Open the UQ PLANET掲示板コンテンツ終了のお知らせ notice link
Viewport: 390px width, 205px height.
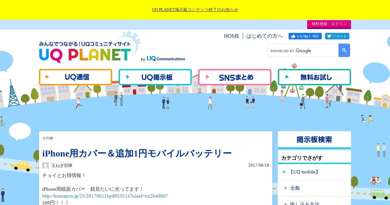(195, 10)
